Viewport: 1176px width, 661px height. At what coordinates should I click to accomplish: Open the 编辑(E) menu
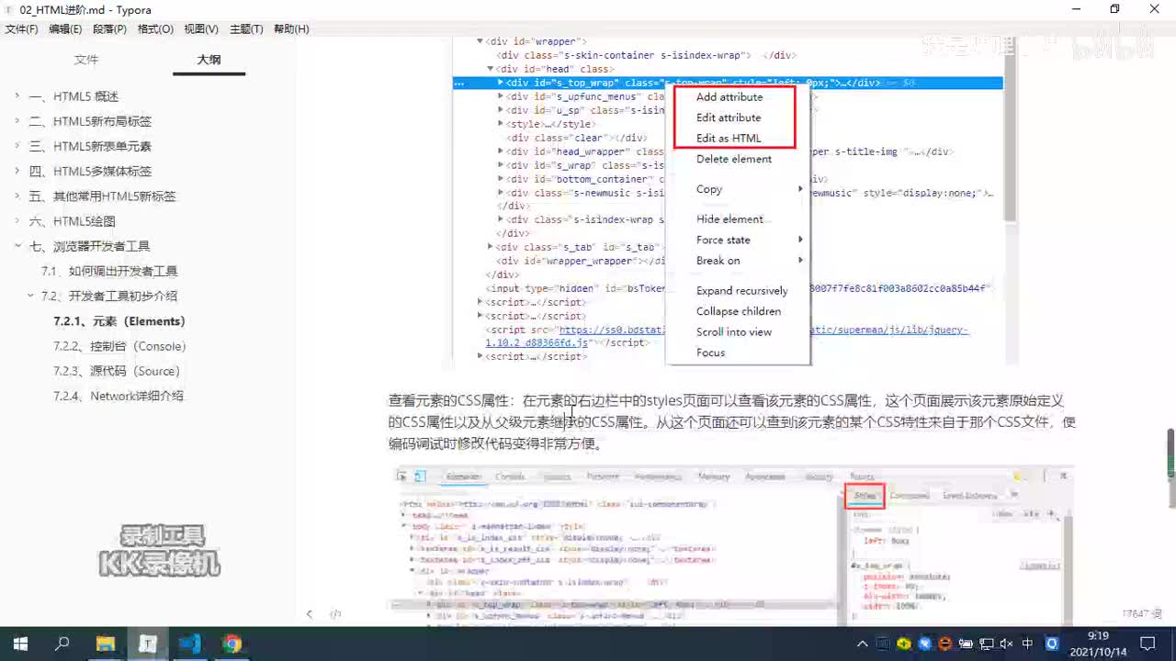(65, 29)
